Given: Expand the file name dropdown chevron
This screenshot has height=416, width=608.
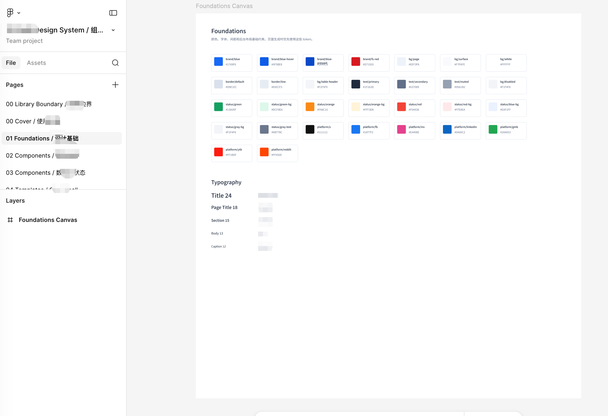Looking at the screenshot, I should (x=113, y=30).
